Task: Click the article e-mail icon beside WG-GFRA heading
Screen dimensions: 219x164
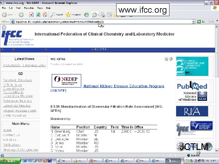Action: pyautogui.click(x=171, y=59)
